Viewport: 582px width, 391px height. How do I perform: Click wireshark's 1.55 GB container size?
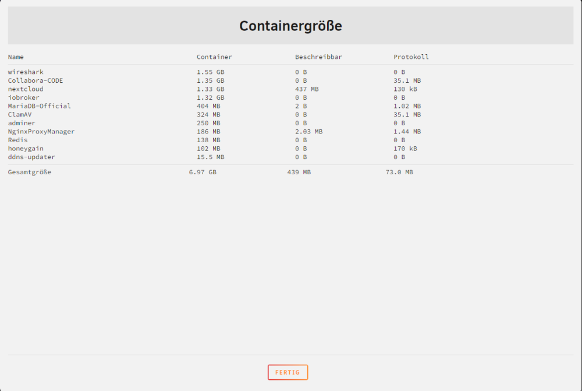pos(211,72)
